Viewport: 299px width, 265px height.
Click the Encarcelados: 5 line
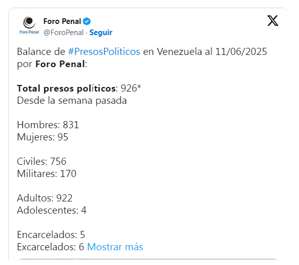[x=51, y=234]
